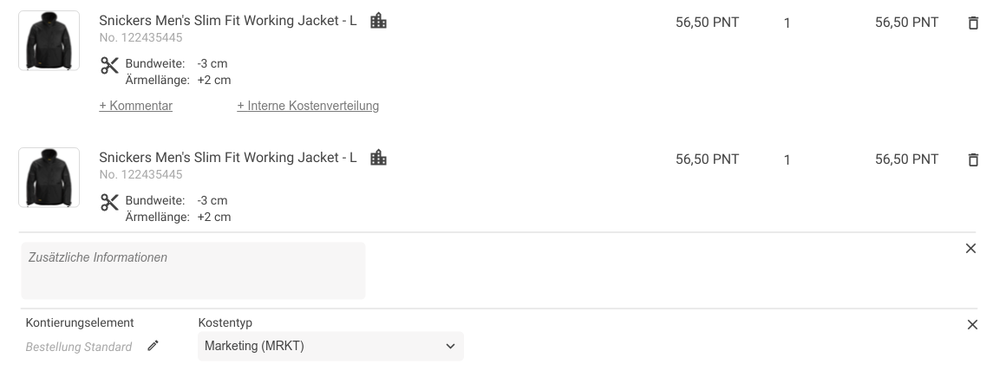Viewport: 993px width, 377px height.
Task: Delete the second jacket item with trash icon
Action: click(973, 160)
